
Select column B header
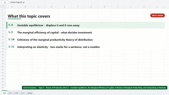[x=25, y=7]
